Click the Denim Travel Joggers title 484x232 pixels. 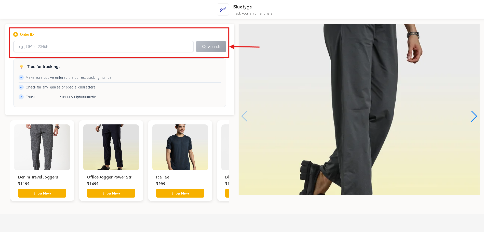tap(38, 177)
